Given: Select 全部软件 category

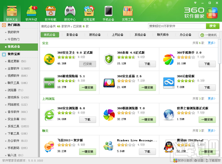Looking at the screenshot, I should [x=19, y=69].
